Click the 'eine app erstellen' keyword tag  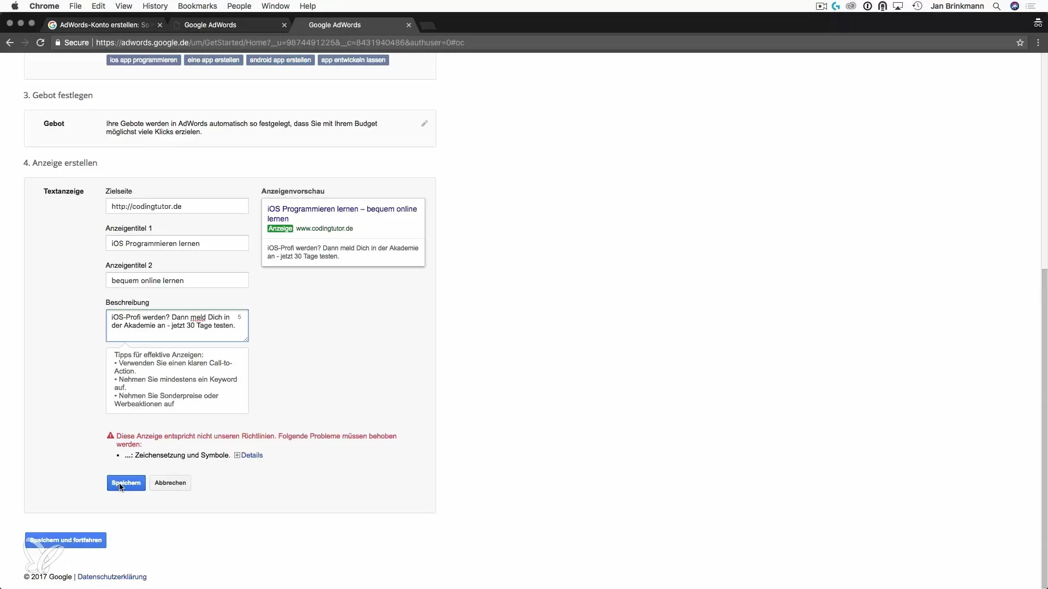coord(213,60)
